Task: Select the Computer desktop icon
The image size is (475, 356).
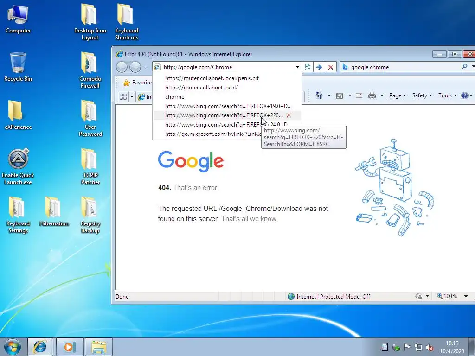Action: (18, 19)
